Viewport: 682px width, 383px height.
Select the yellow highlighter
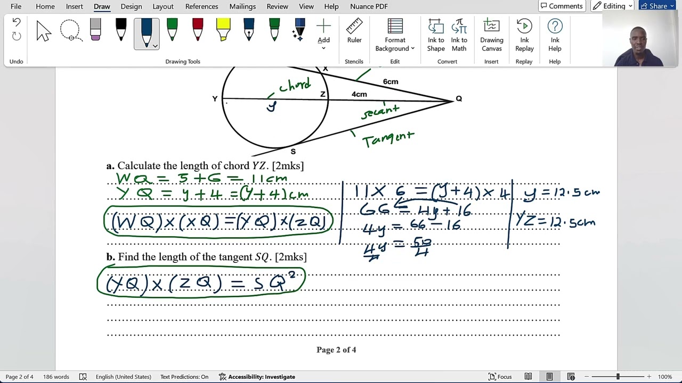coord(223,30)
